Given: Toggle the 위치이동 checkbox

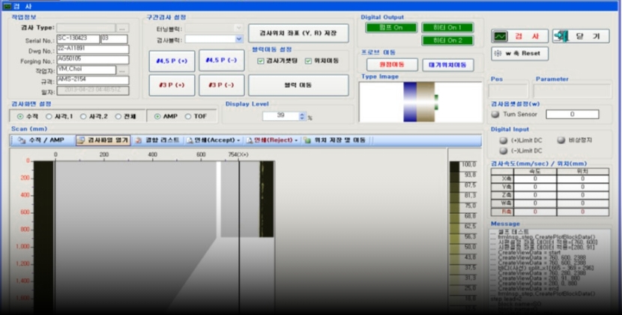Looking at the screenshot, I should pos(308,61).
